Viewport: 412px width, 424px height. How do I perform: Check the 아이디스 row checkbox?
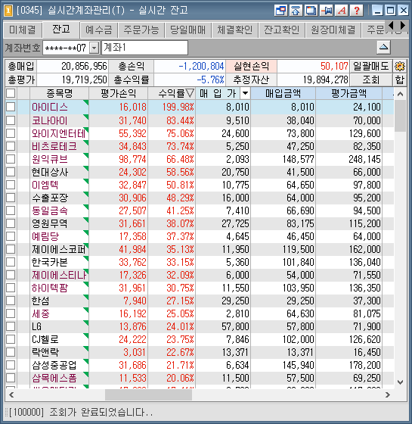(11, 107)
